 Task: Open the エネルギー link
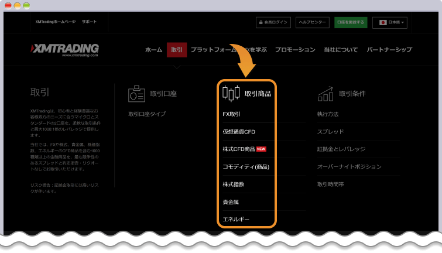[x=236, y=220]
